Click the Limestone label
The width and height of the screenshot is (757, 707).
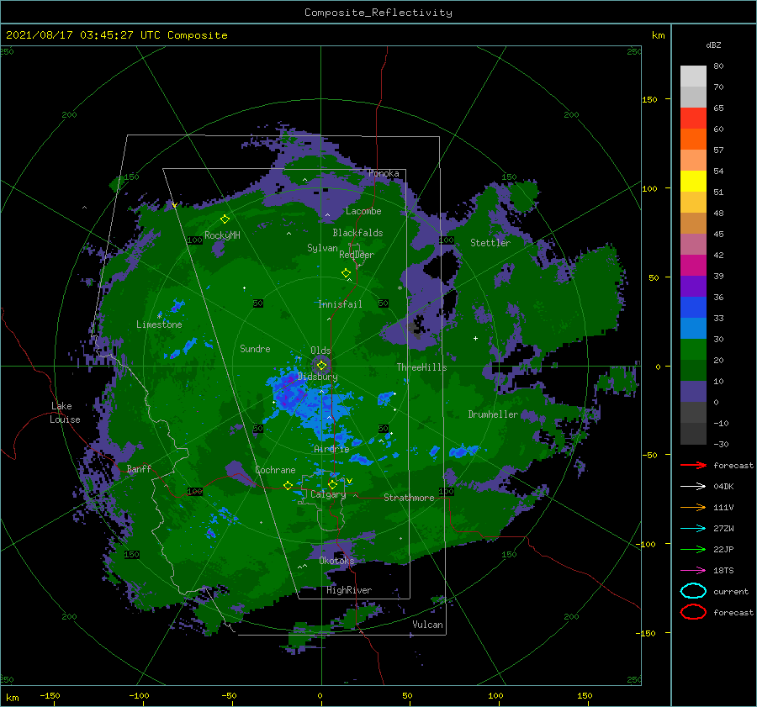point(159,324)
